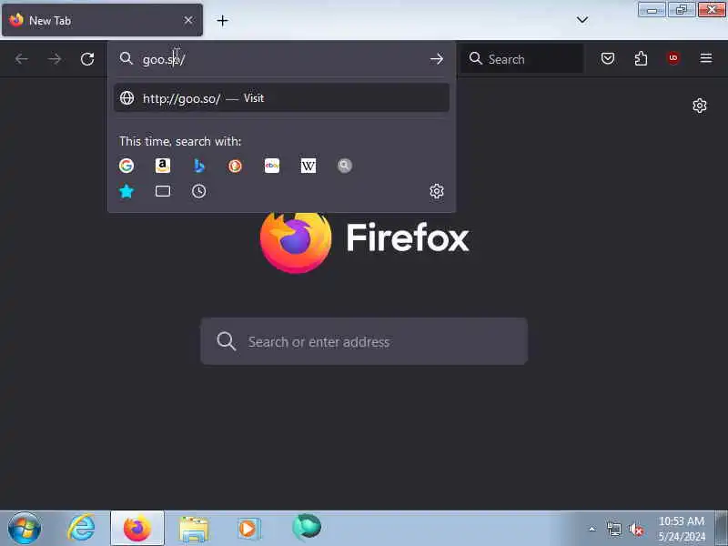This screenshot has width=728, height=546.
Task: Open the Firefox application menu
Action: click(x=706, y=58)
